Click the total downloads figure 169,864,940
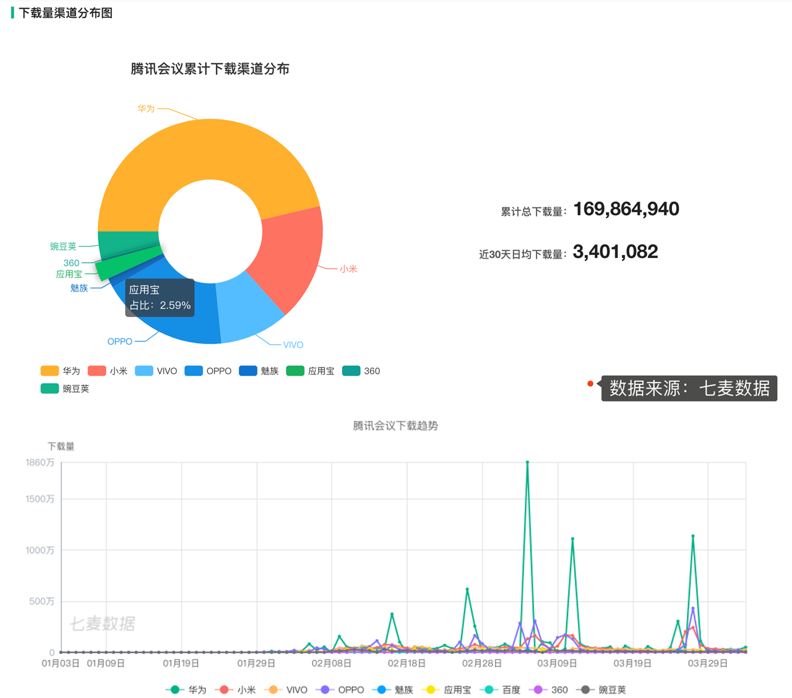792x698 pixels. coord(626,209)
